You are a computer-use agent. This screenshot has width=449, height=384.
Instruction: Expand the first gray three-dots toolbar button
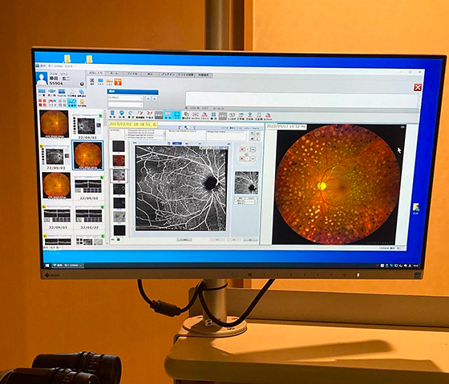point(159,115)
